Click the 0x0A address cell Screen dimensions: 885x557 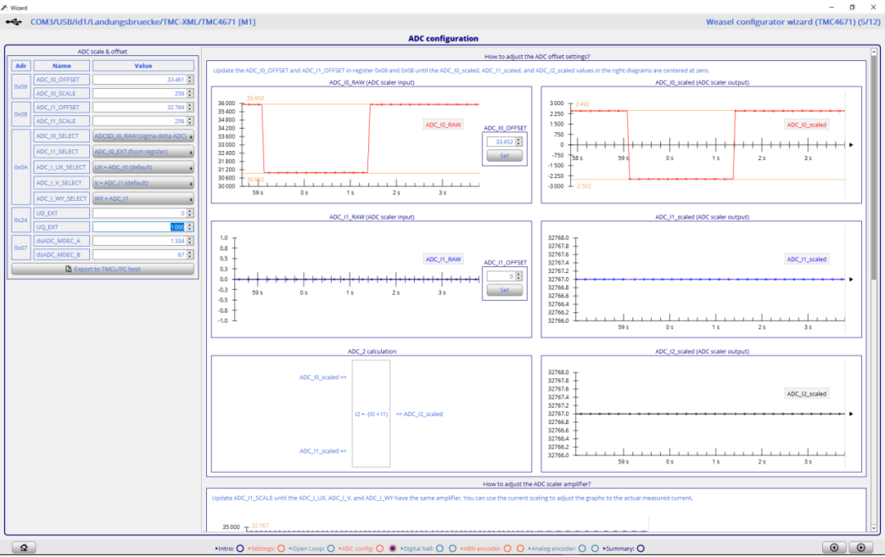coord(21,167)
